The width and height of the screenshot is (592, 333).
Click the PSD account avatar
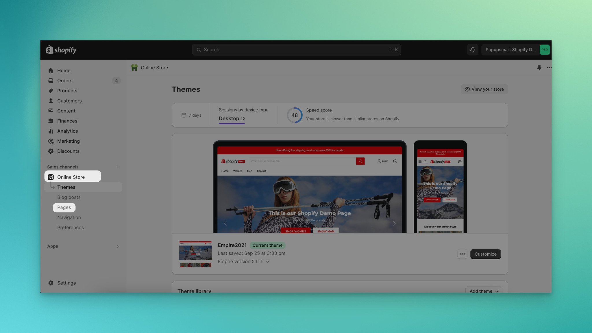click(545, 50)
